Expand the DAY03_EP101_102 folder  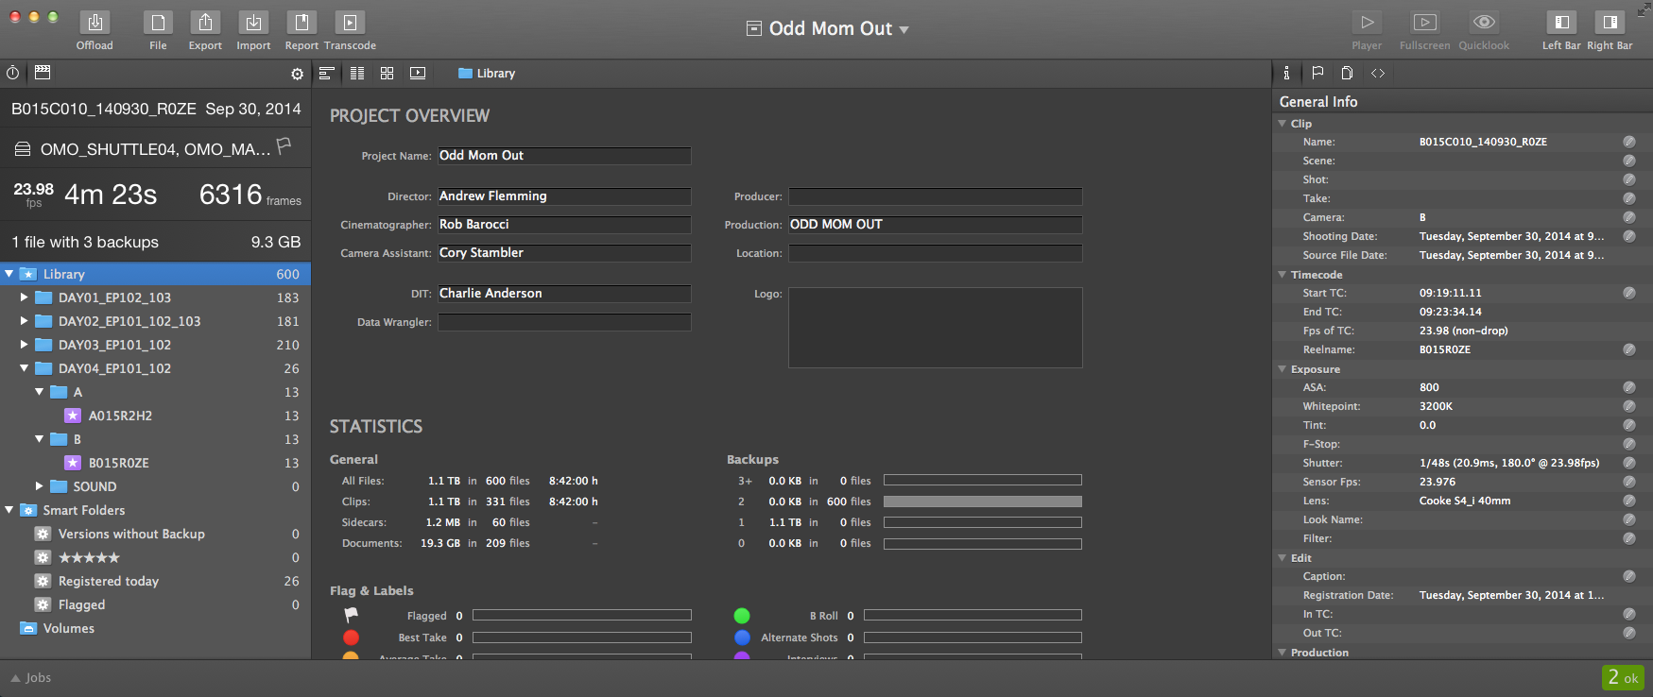(24, 345)
